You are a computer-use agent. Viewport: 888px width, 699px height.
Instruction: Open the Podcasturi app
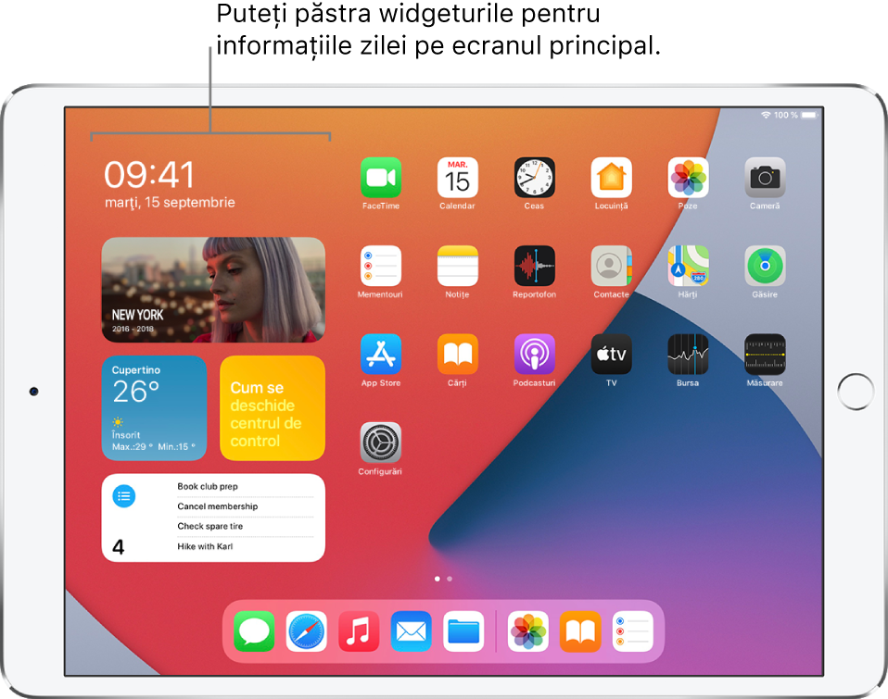(535, 355)
